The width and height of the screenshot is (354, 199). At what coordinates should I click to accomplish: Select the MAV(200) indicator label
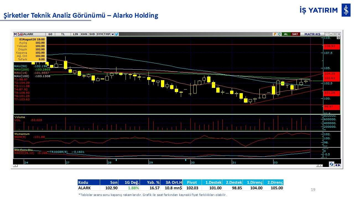pyautogui.click(x=32, y=70)
